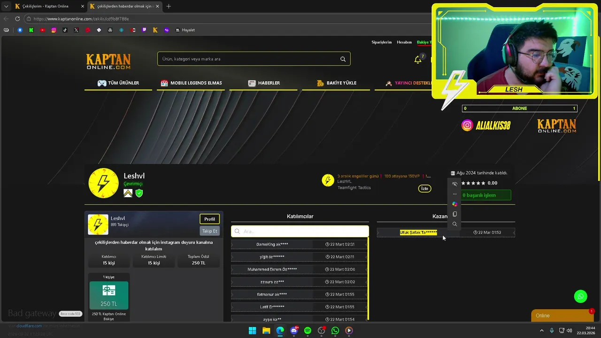Click the 250 TL Kaptan Online Bakiye prize card
This screenshot has height=338, width=601.
(108, 298)
